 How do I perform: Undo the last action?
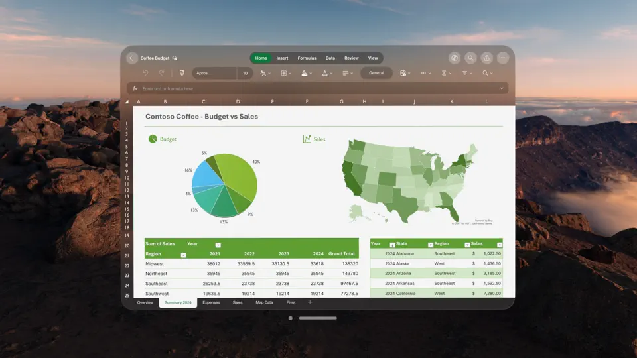pyautogui.click(x=145, y=73)
